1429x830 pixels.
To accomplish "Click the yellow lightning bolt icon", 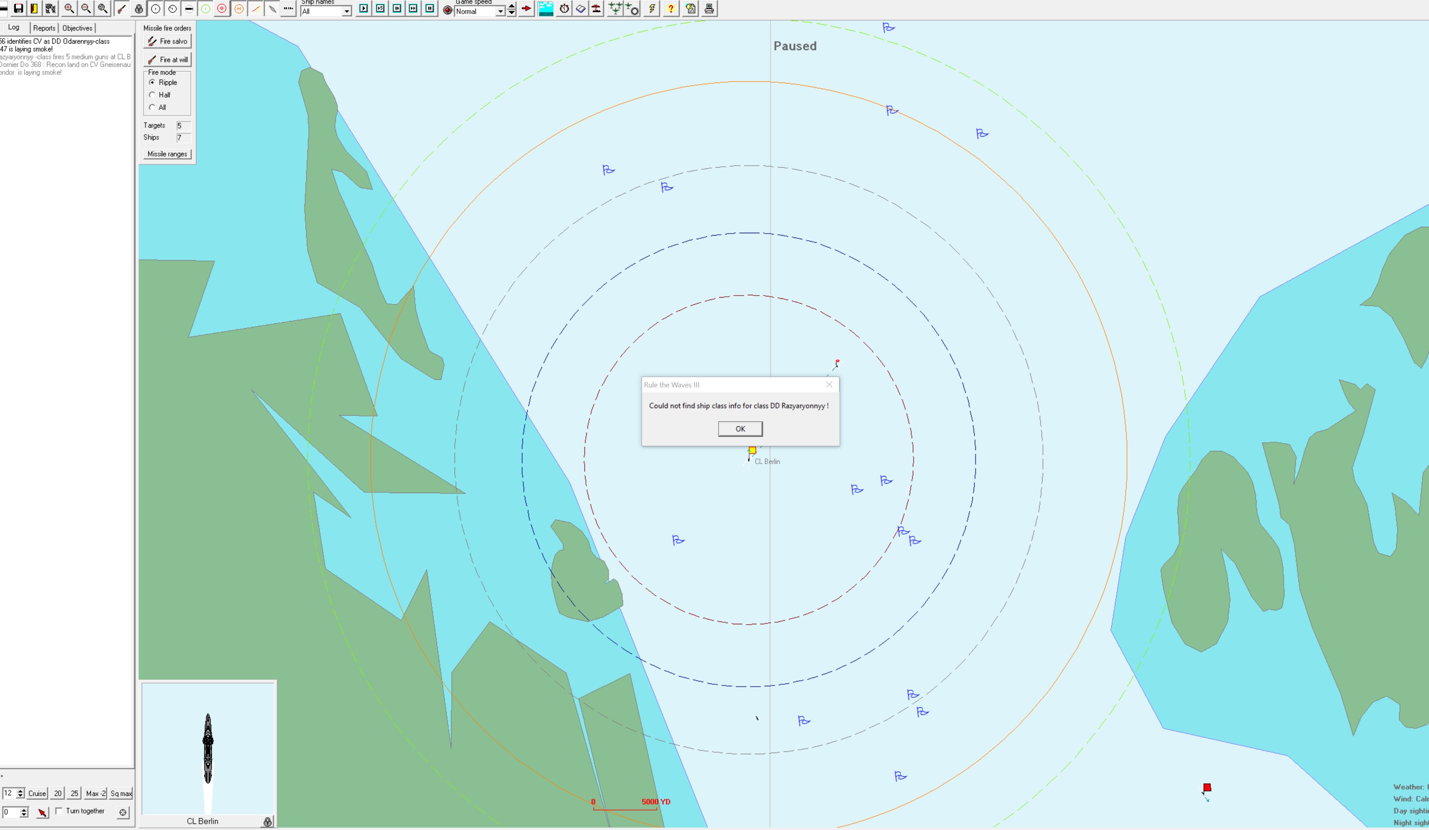I will (x=652, y=8).
